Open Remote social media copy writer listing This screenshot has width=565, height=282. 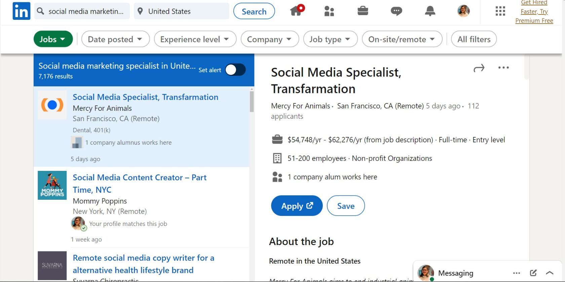click(143, 264)
